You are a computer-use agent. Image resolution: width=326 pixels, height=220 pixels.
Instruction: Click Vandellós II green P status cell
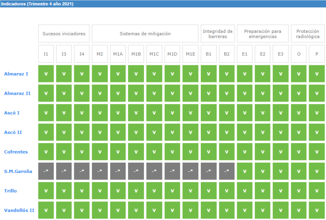point(317,210)
